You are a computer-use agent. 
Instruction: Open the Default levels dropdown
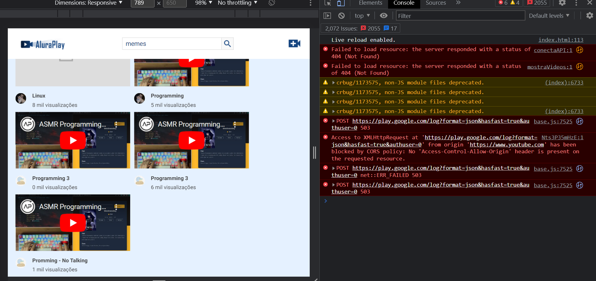pyautogui.click(x=549, y=16)
